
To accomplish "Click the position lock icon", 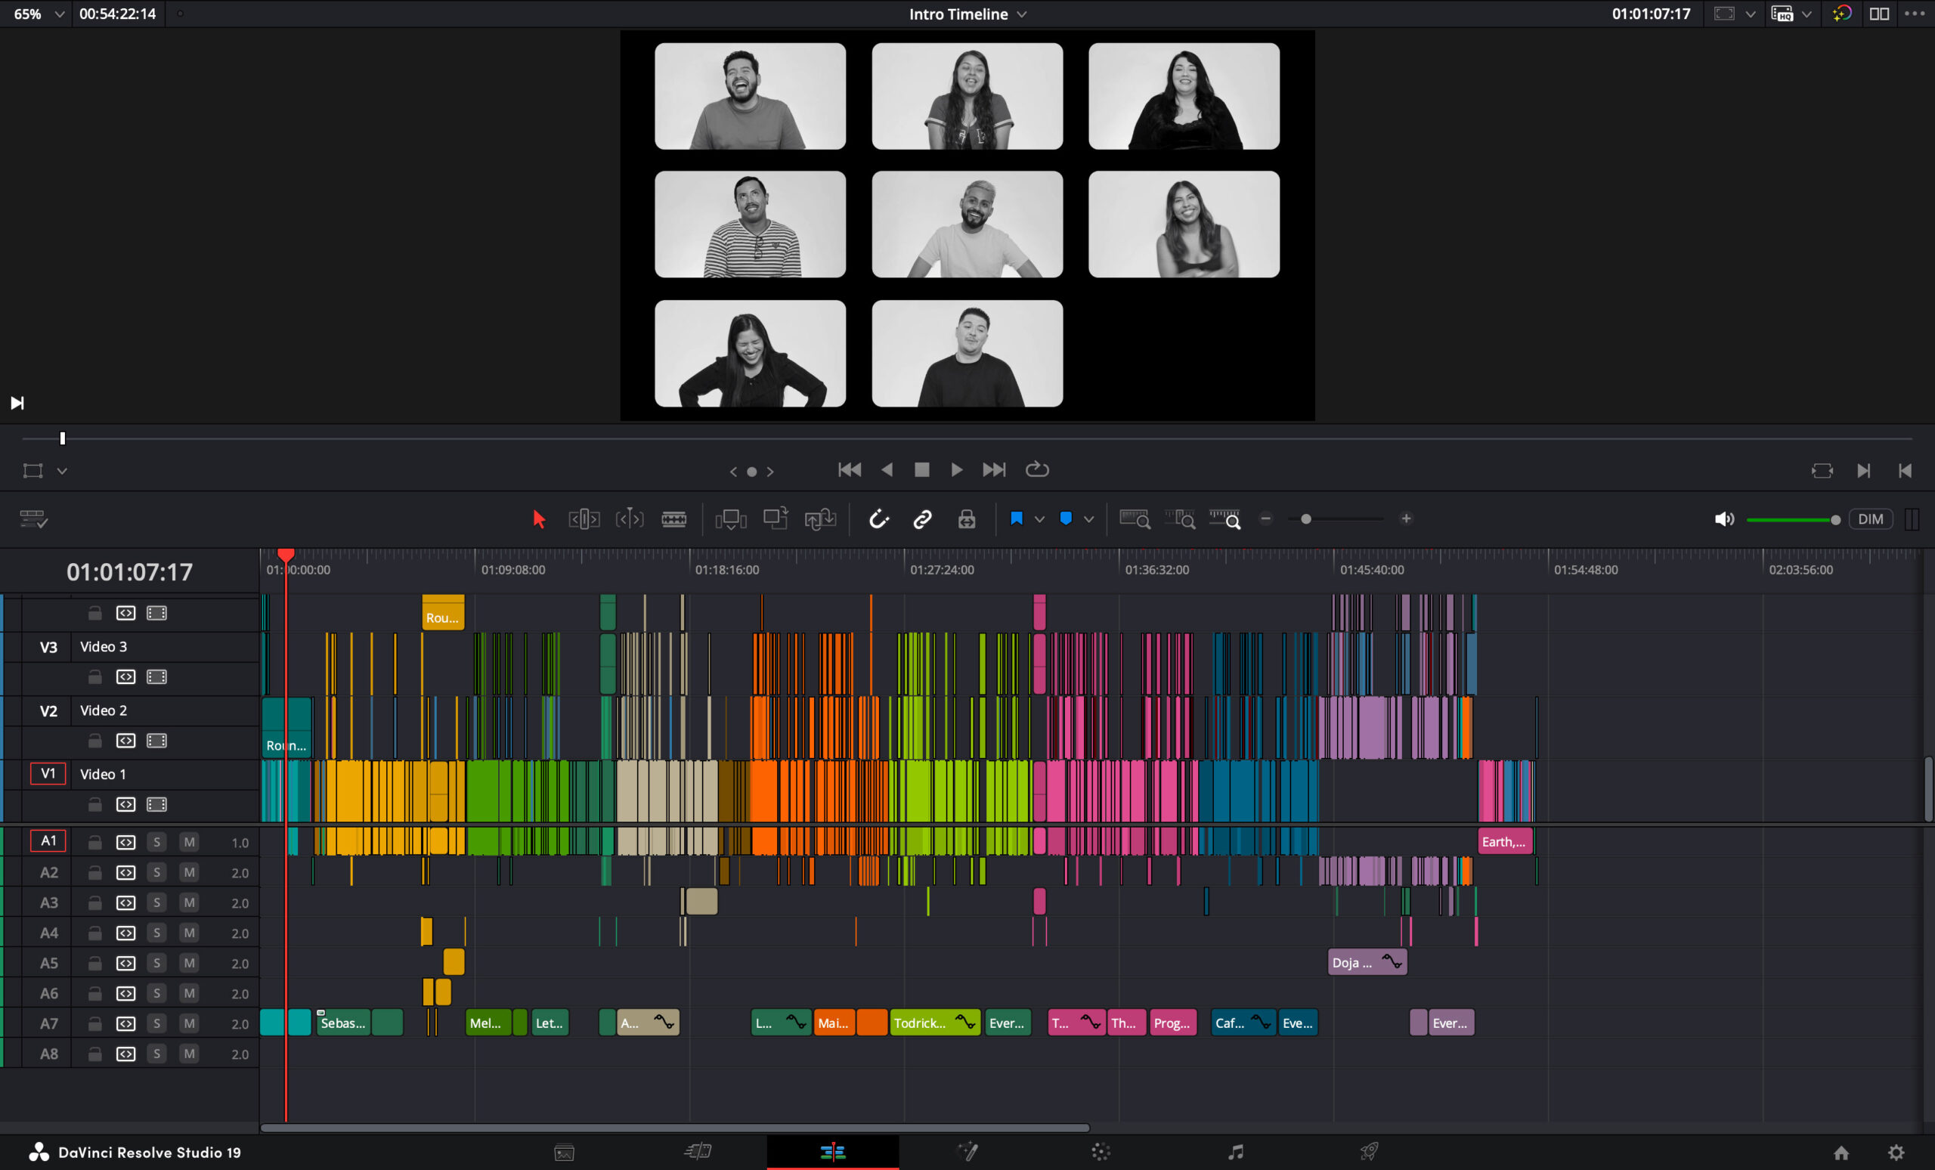I will [x=967, y=519].
